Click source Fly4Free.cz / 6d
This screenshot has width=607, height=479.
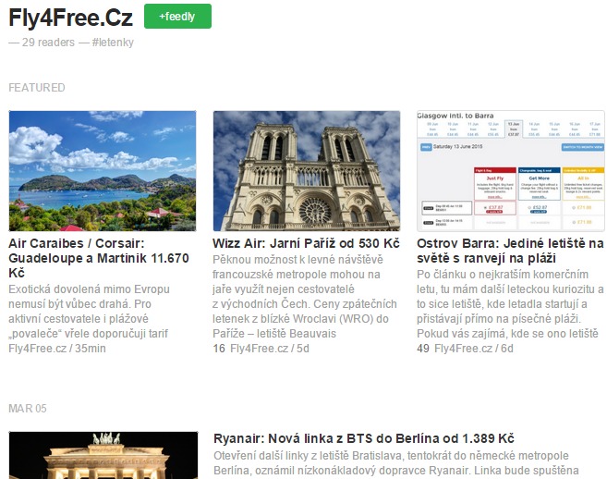coord(474,349)
